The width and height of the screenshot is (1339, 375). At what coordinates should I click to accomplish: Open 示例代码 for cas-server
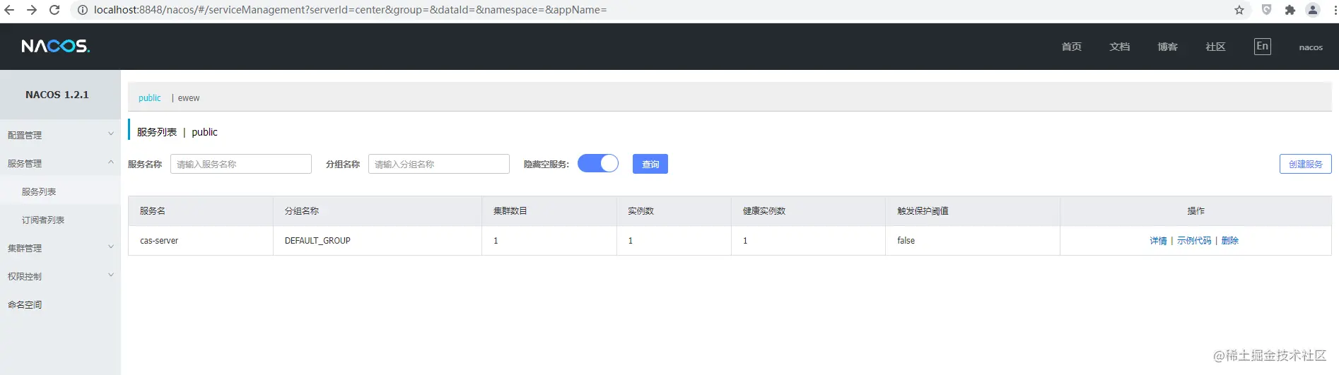point(1194,241)
